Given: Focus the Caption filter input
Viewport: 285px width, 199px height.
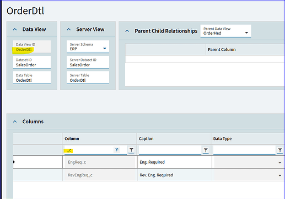Looking at the screenshot, I should coord(170,150).
